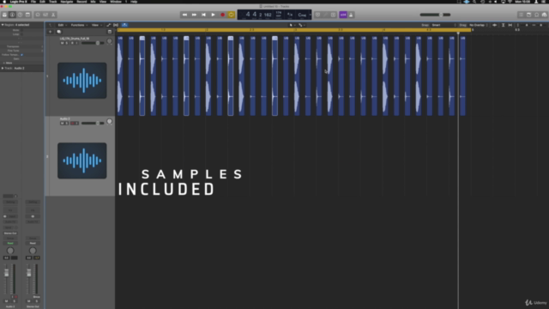
Task: Click the Rewind transport button
Action: (x=184, y=15)
